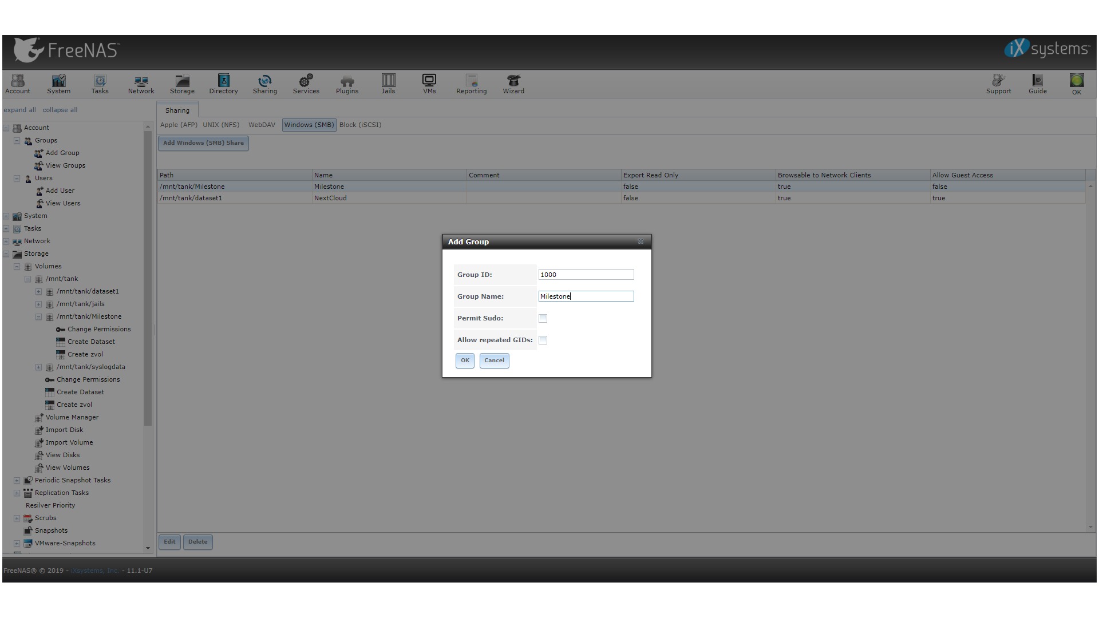Switch to Block (iSCSI) tab

[360, 125]
